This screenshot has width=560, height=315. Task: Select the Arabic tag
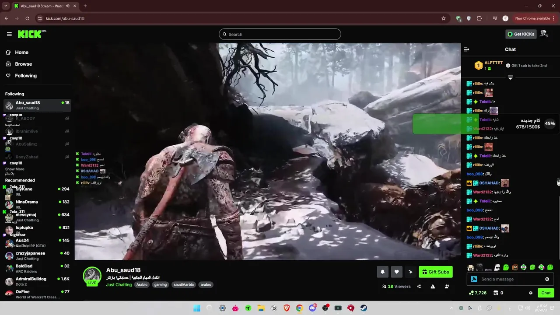tap(142, 285)
